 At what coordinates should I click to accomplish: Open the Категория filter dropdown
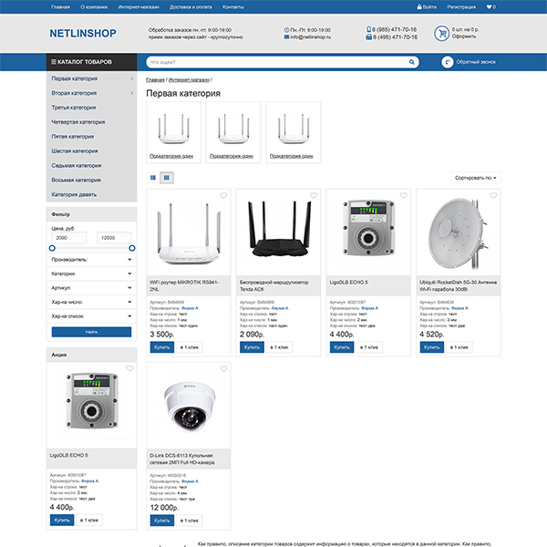coord(91,273)
